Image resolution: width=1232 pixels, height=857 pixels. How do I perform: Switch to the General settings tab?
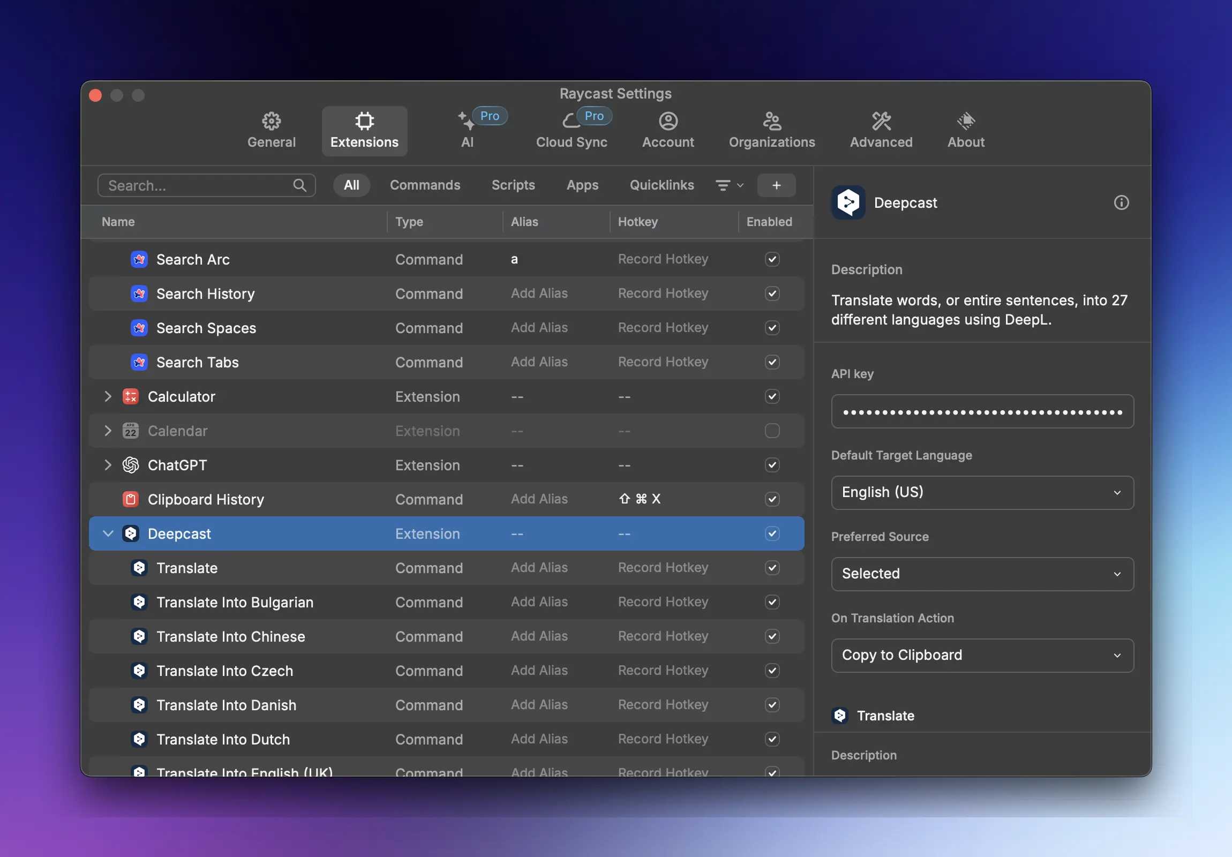click(x=271, y=130)
